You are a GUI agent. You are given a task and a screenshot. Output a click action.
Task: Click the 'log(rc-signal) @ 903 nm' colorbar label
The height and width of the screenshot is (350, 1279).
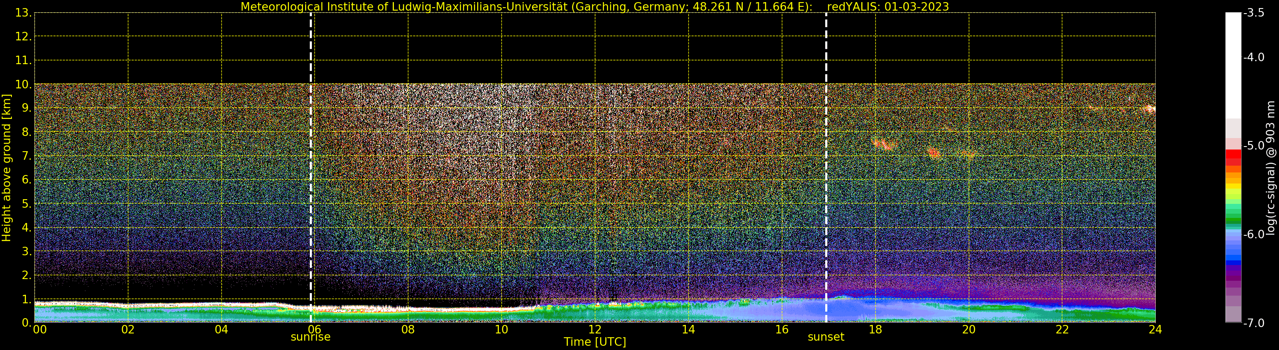tap(1270, 168)
